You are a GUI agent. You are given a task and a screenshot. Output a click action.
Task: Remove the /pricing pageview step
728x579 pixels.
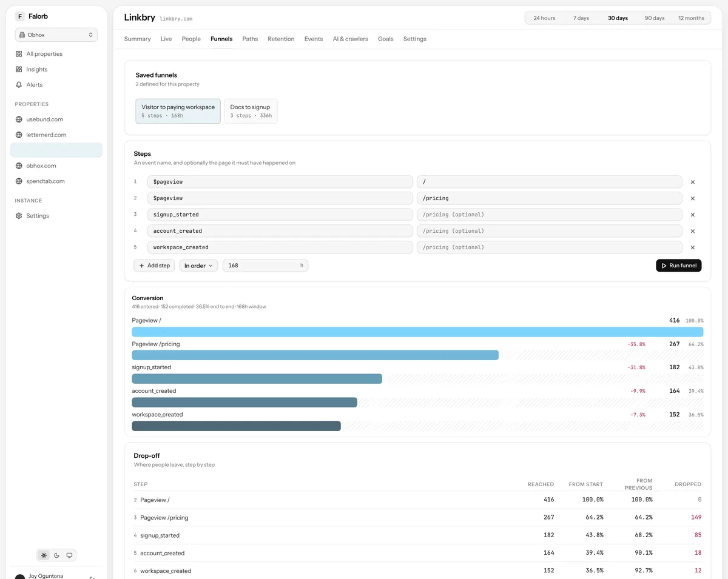tap(693, 198)
